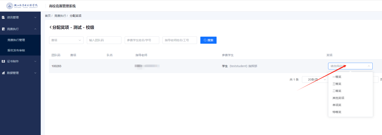
Task: Click team code 100283 cell
Action: pos(56,66)
